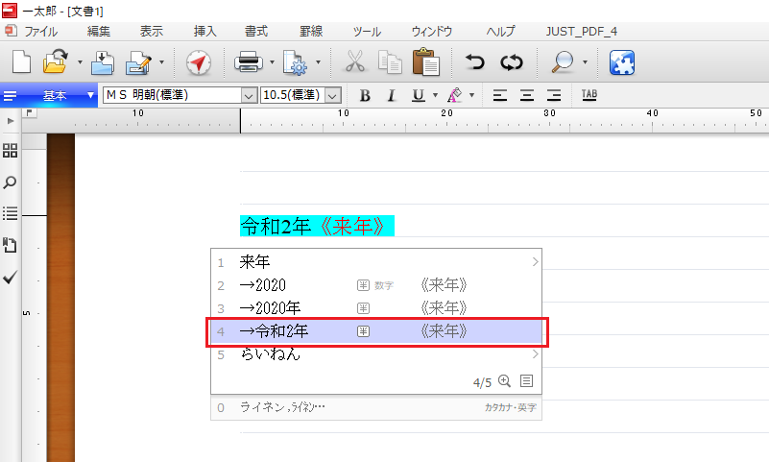Align text right
The image size is (769, 462).
[554, 95]
